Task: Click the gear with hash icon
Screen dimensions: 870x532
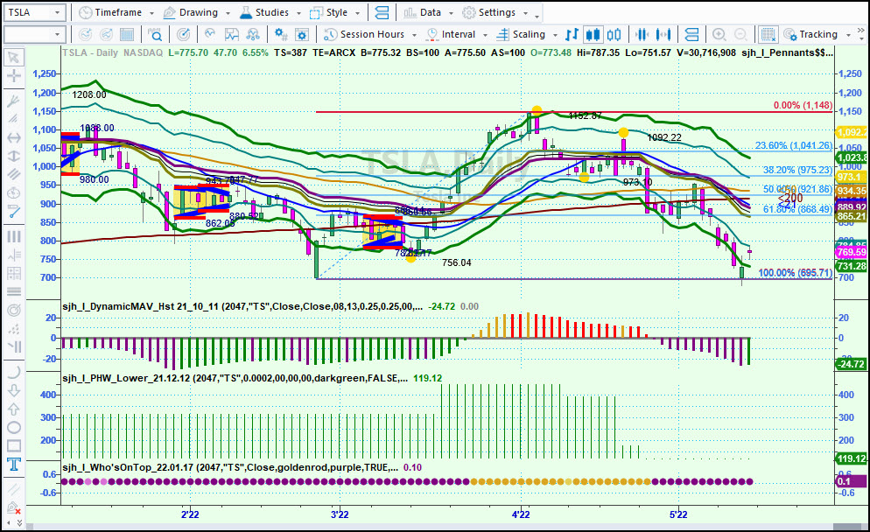Action: click(x=281, y=34)
